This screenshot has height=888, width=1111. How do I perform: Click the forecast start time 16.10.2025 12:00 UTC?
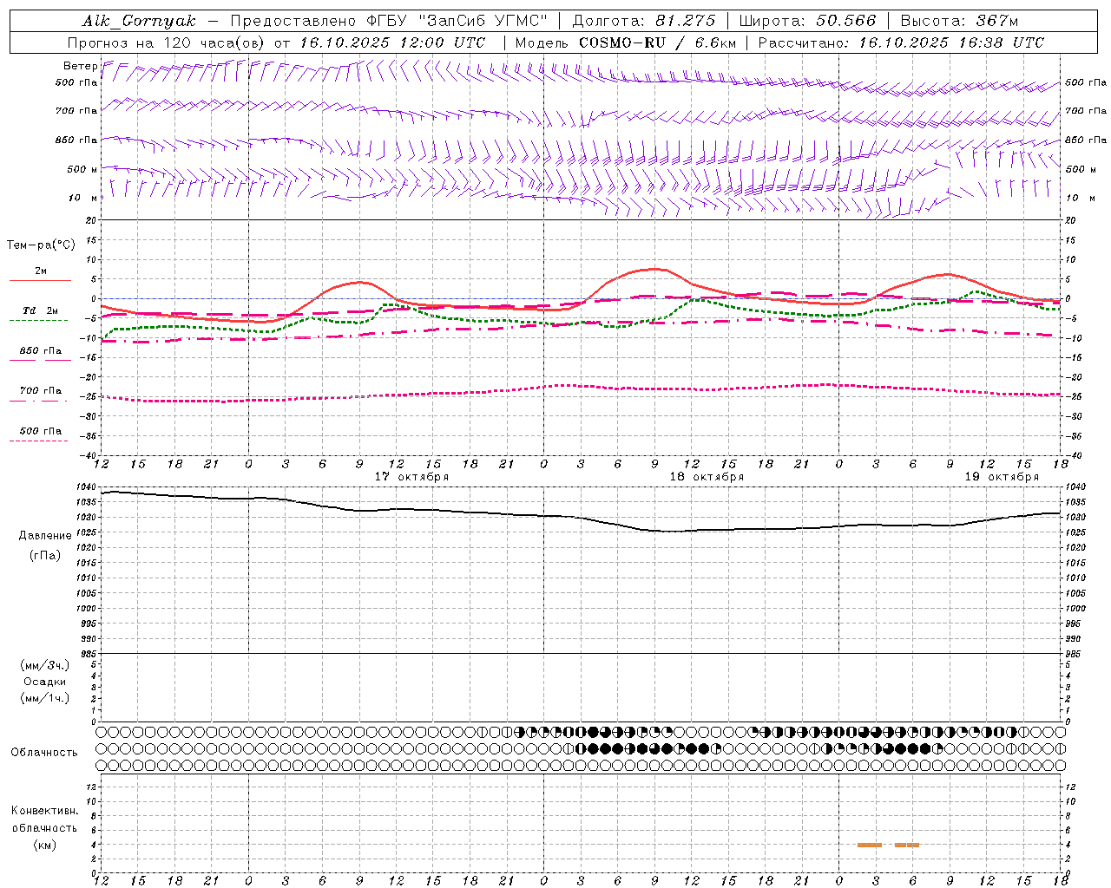[392, 42]
